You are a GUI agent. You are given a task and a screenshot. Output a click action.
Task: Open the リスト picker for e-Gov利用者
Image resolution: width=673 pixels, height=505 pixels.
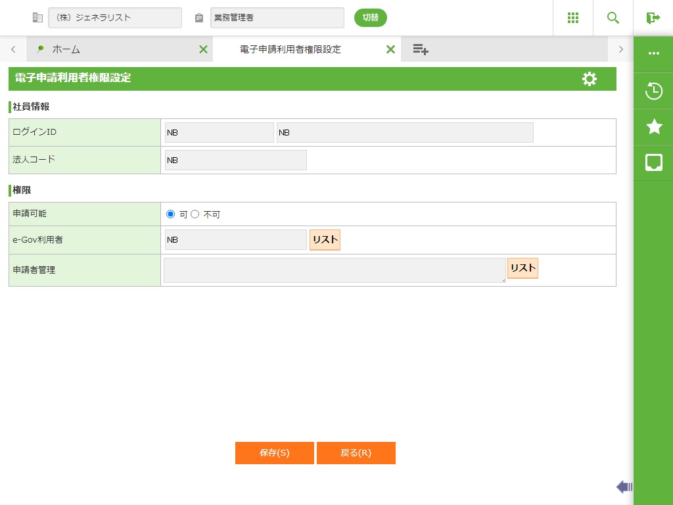(325, 240)
